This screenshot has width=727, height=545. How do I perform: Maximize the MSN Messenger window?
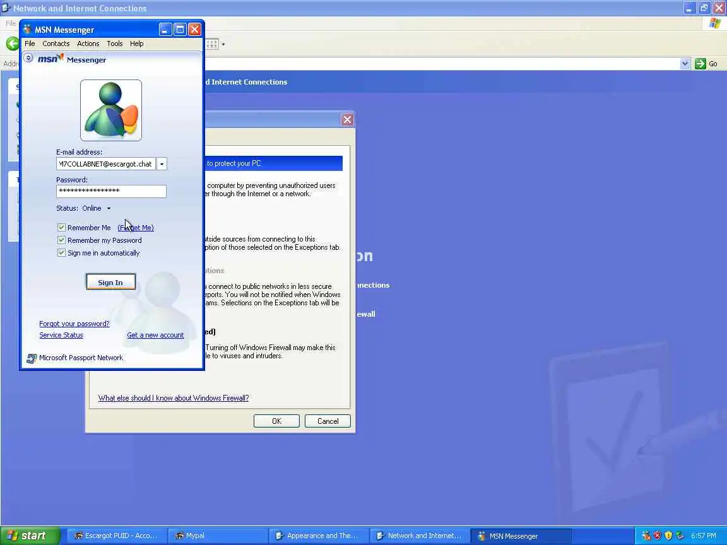tap(180, 30)
